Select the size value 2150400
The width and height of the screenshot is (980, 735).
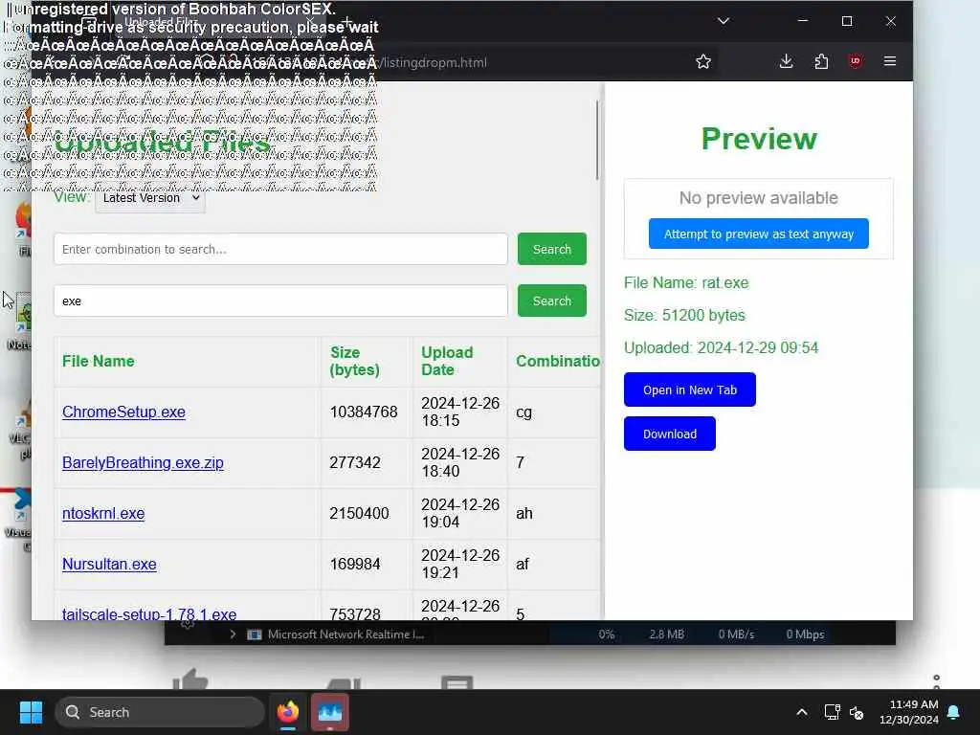click(359, 513)
